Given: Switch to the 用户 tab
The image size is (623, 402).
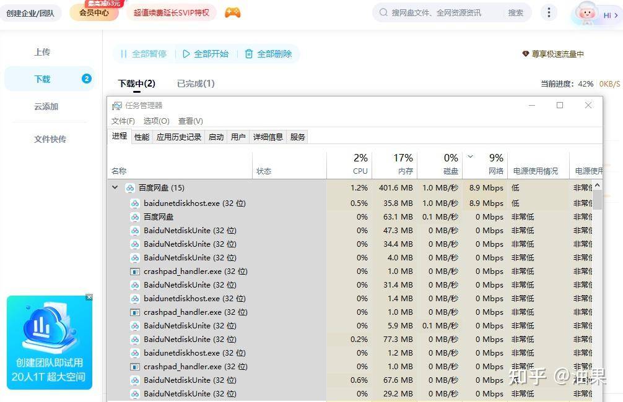Looking at the screenshot, I should (x=238, y=137).
